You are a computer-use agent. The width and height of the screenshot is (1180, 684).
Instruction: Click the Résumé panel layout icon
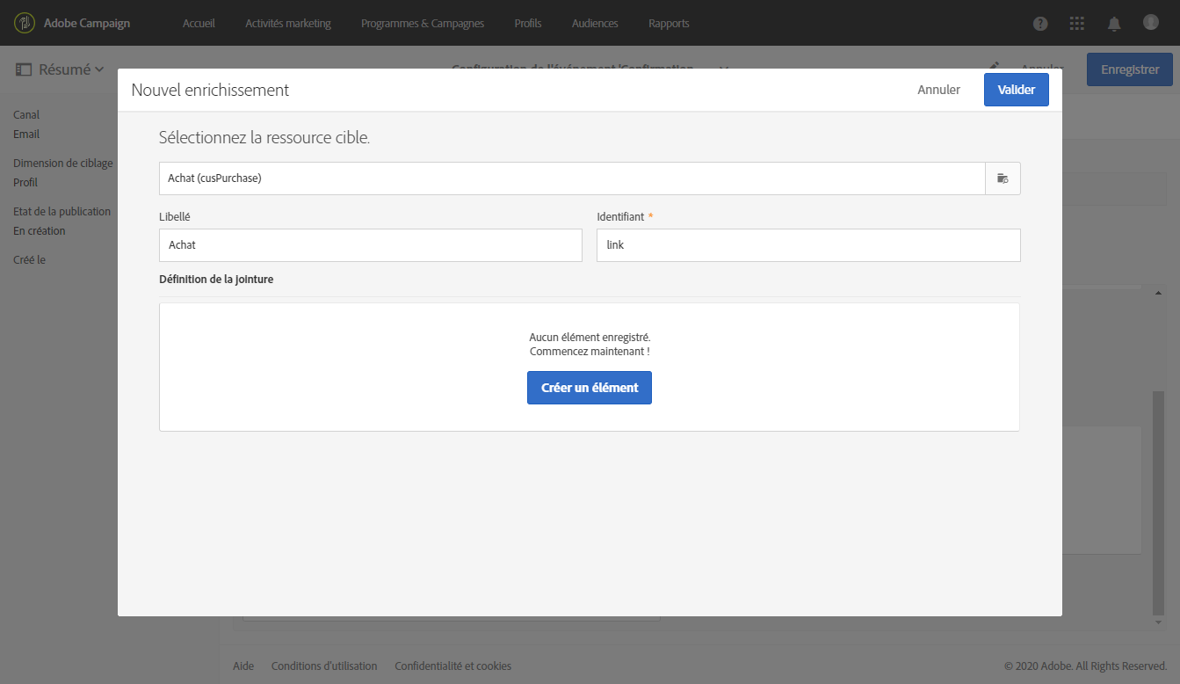click(x=24, y=69)
